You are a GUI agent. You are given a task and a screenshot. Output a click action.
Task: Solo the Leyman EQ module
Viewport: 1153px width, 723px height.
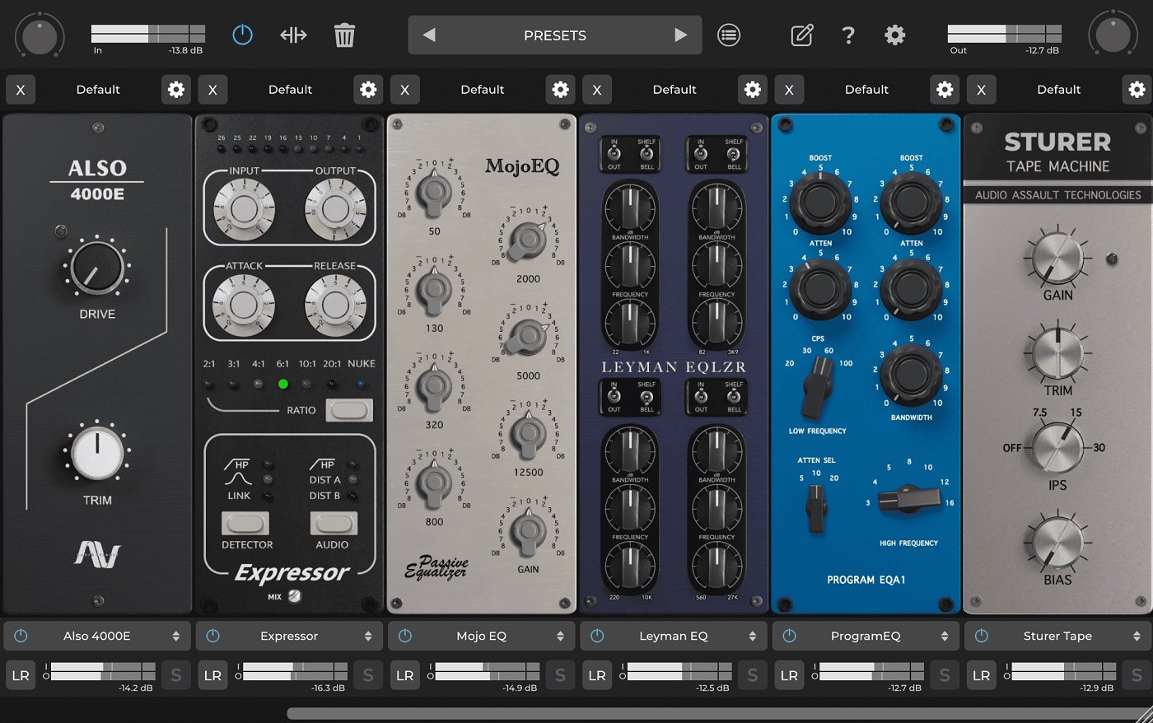(x=752, y=674)
